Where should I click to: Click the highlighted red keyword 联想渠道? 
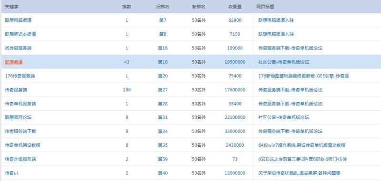(14, 62)
